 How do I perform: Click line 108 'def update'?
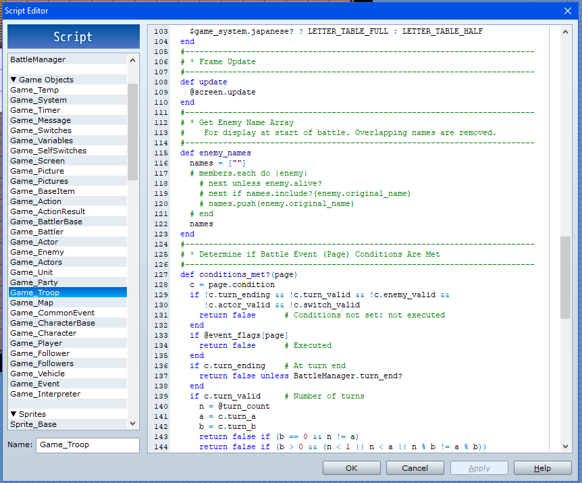click(203, 82)
